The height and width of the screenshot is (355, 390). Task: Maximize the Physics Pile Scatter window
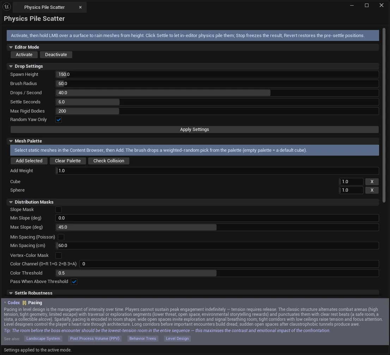click(367, 5)
